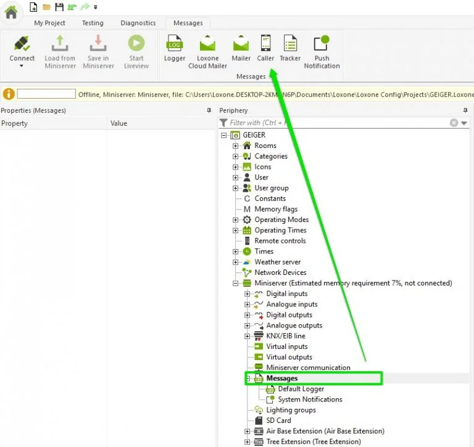Expand the KNX/EIB line node
Viewport: 474px width, 447px height.
coord(247,336)
